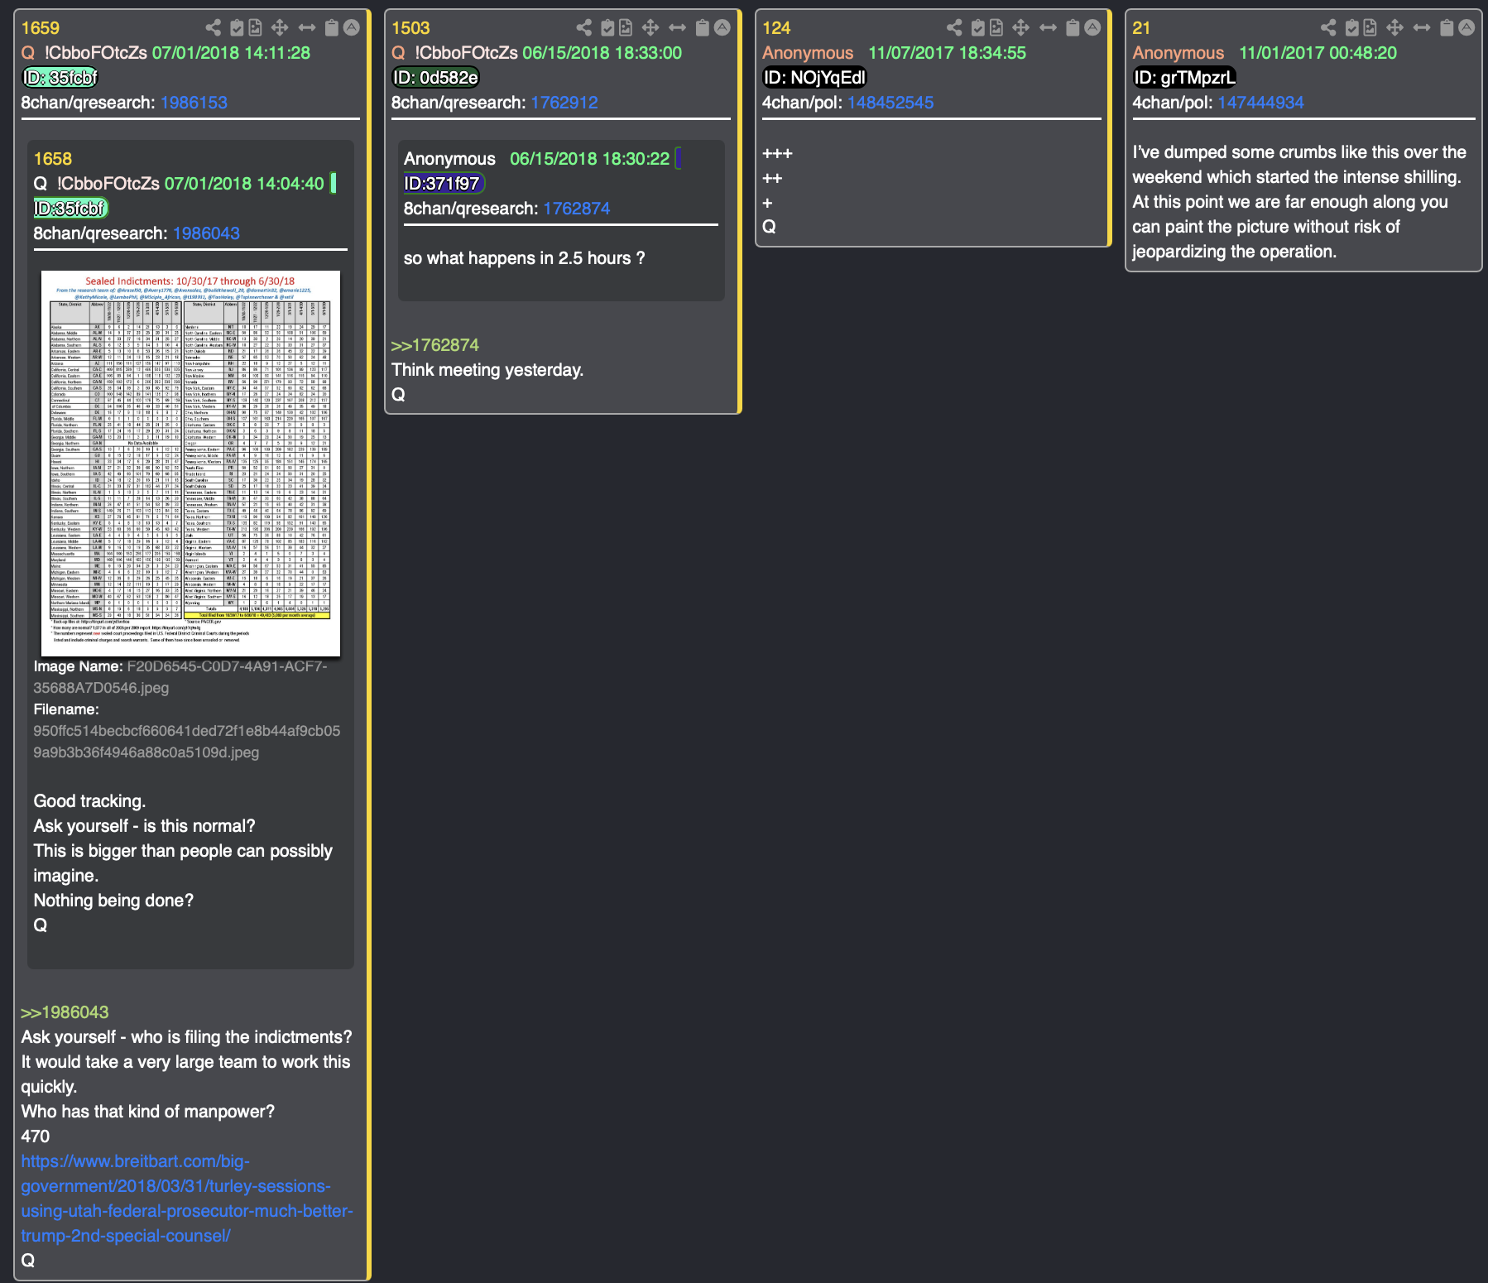
Task: Click "Think meeting yesterday." text
Action: click(487, 370)
